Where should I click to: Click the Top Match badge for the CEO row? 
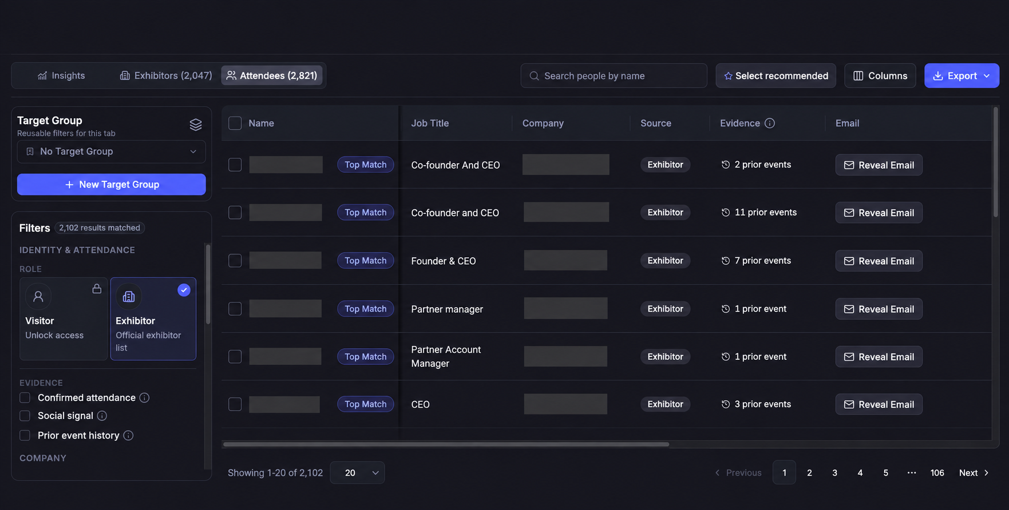[x=365, y=404]
